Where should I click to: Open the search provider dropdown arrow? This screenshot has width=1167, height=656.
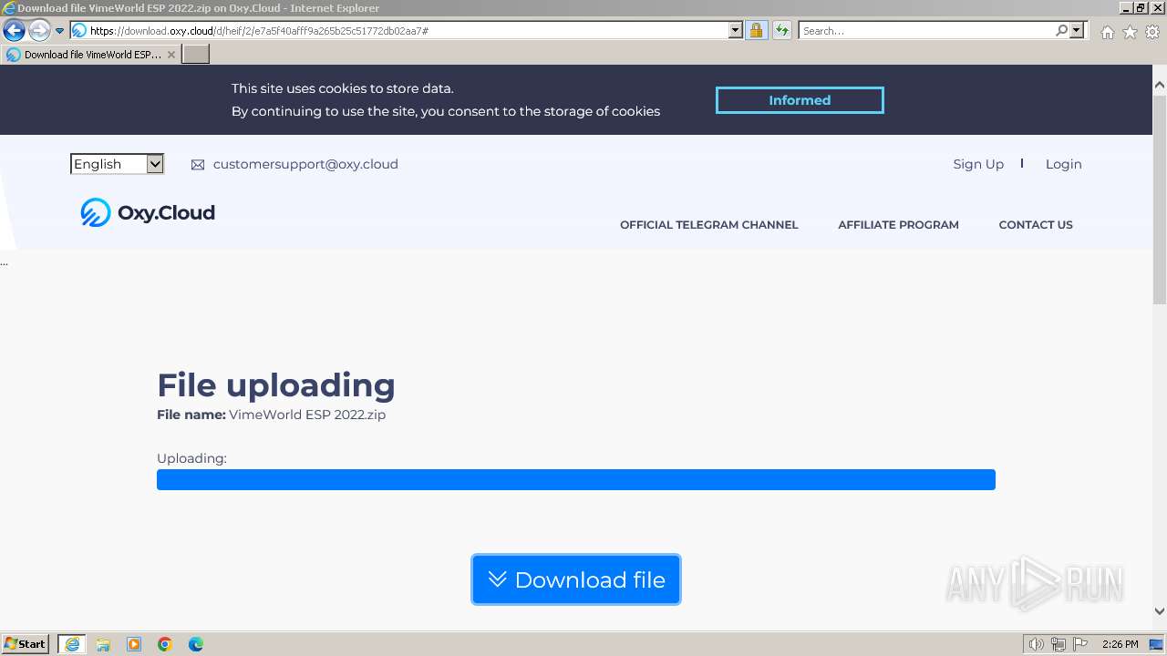(1077, 31)
